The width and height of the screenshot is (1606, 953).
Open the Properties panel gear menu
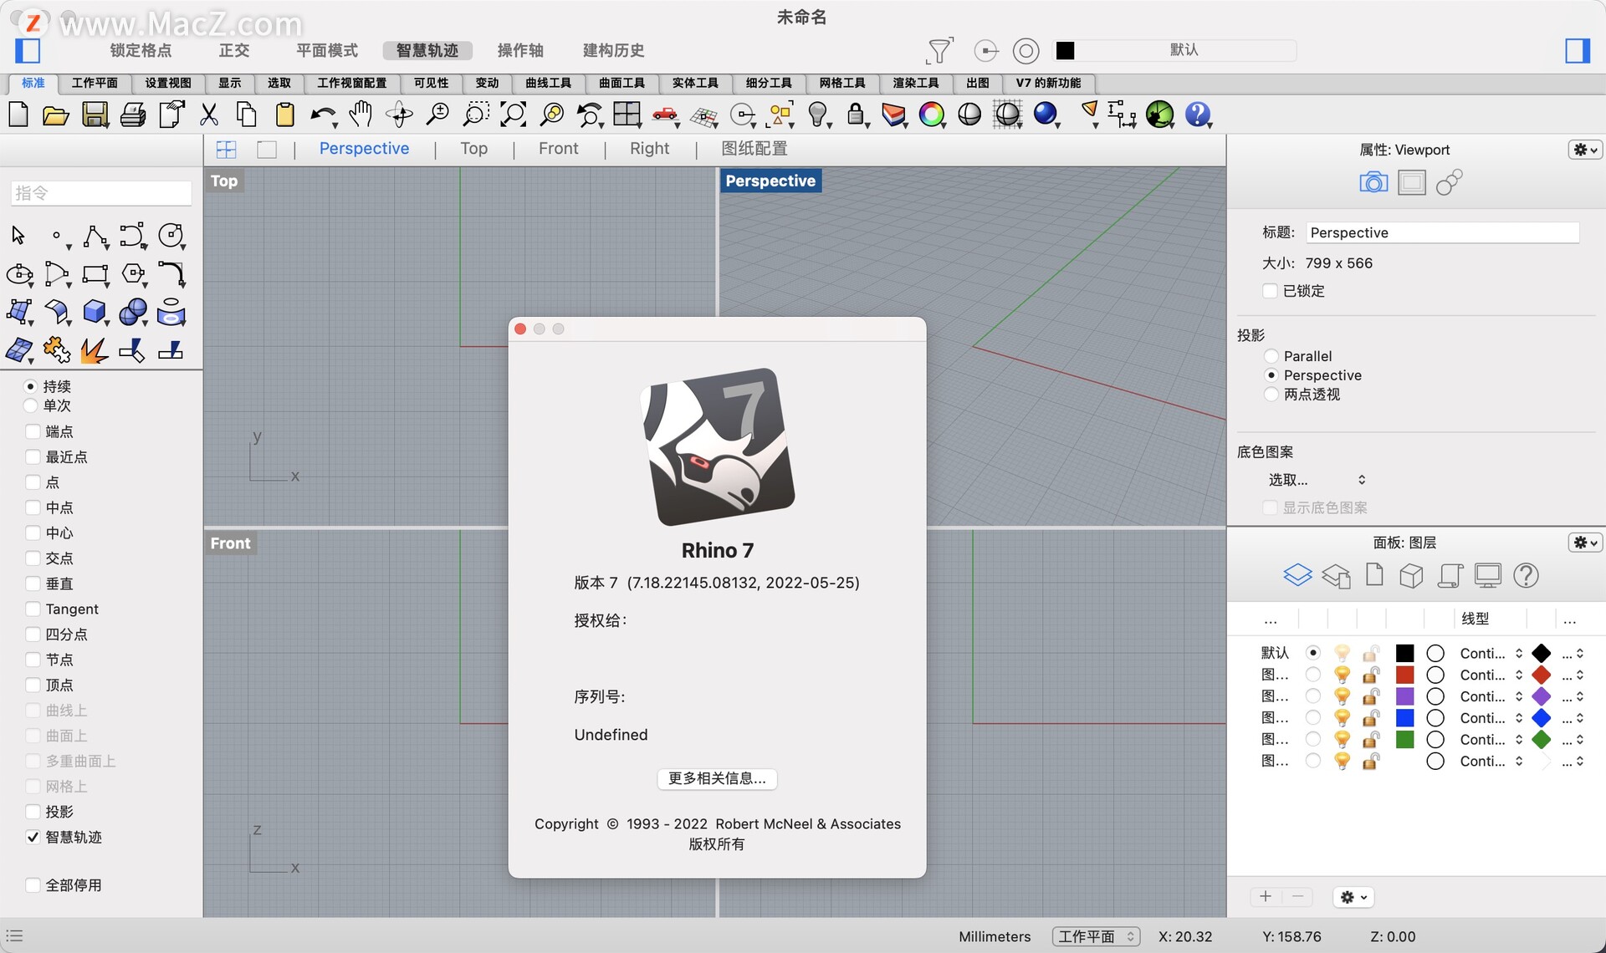pos(1585,150)
